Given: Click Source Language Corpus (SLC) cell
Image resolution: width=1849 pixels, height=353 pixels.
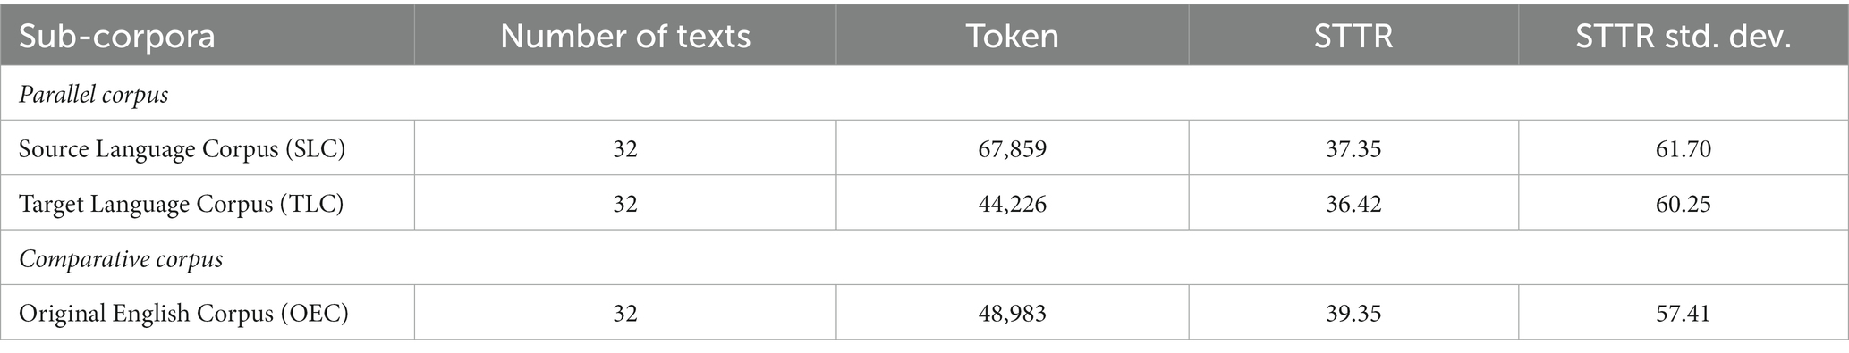Looking at the screenshot, I should (208, 148).
